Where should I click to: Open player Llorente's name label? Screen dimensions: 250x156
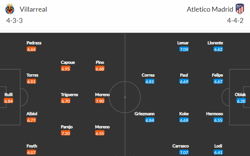pos(215,43)
